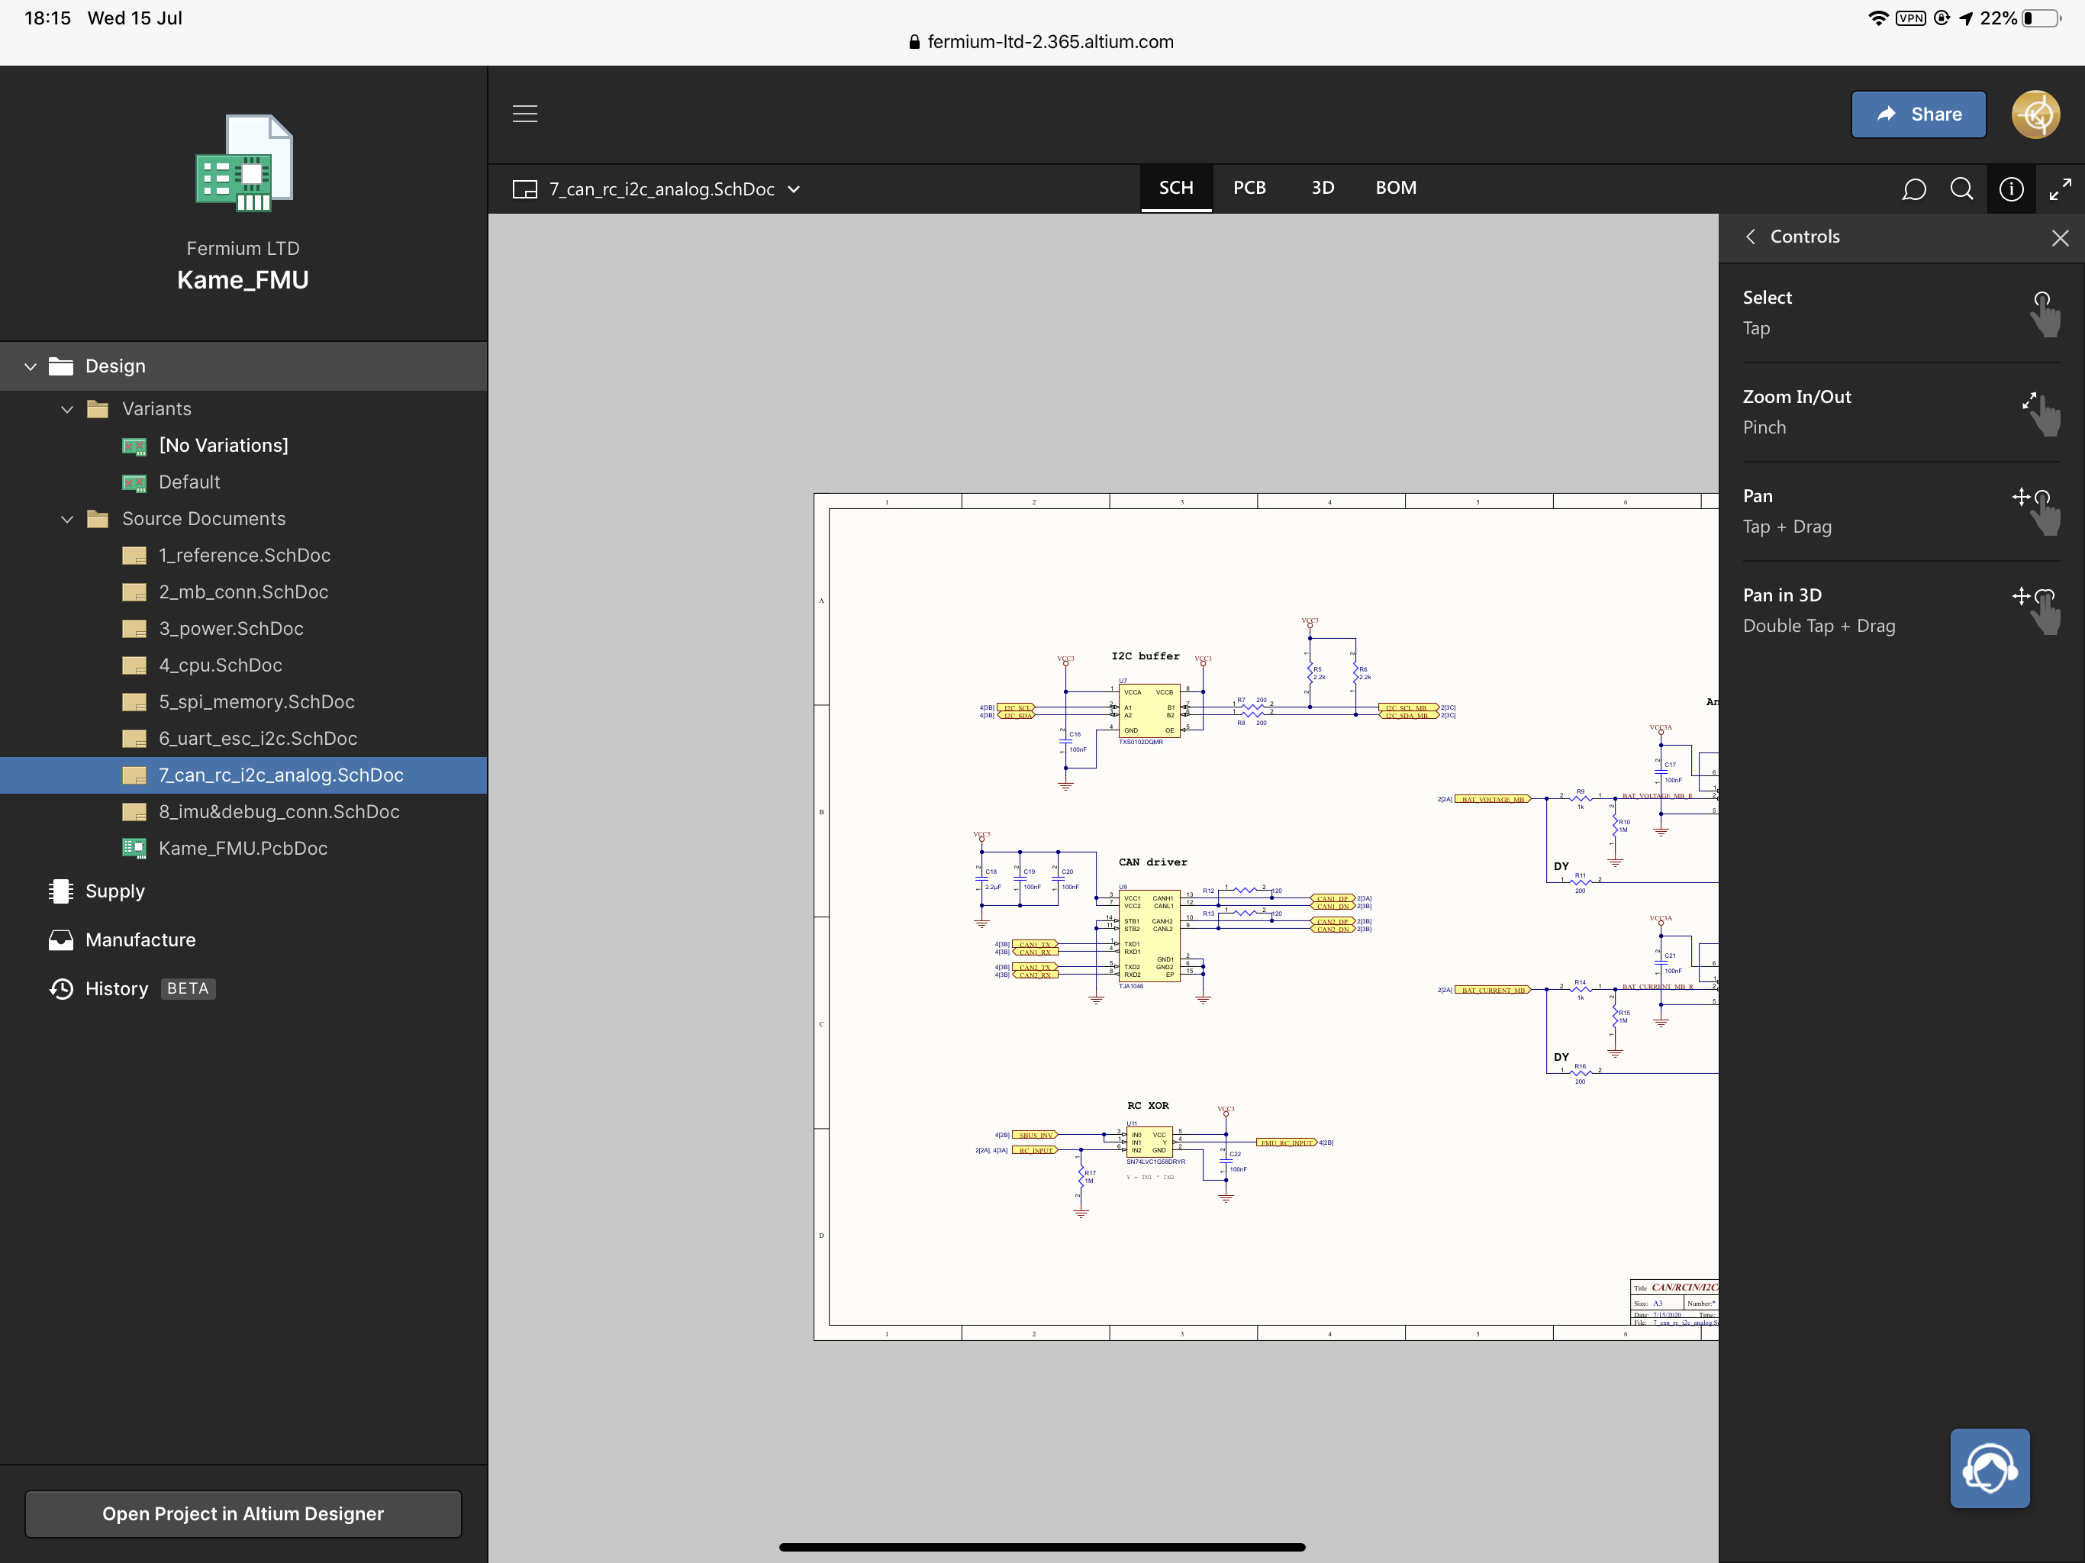Click the FMU_RC_INPUT net port
The width and height of the screenshot is (2085, 1563).
[1287, 1142]
